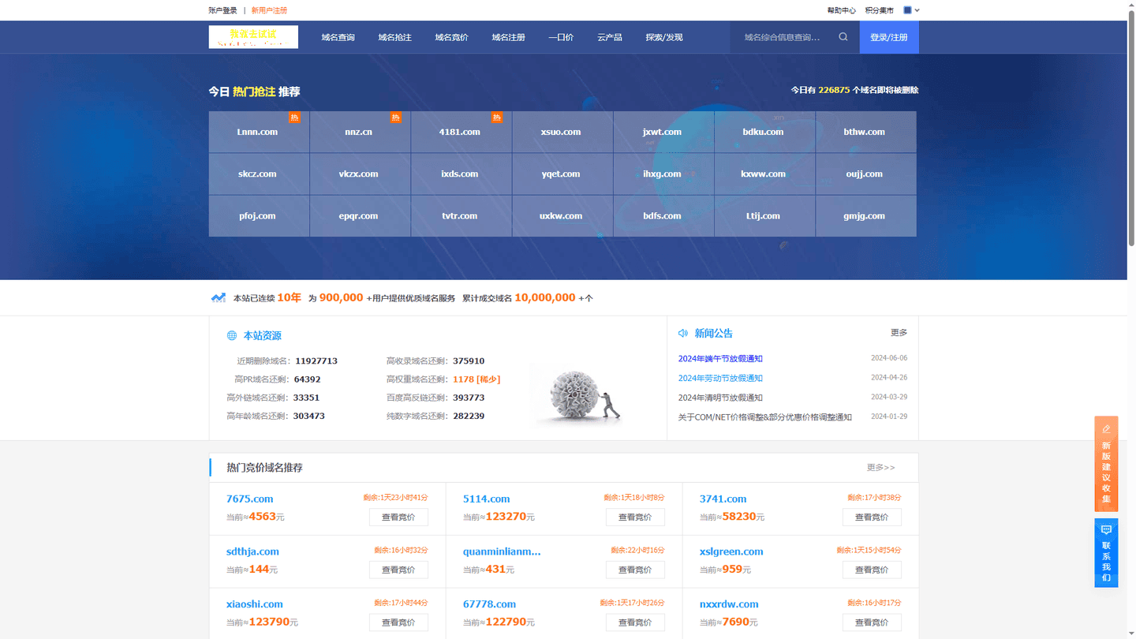Viewport: 1136px width, 639px height.
Task: Open the 域名竞价 menu
Action: (451, 37)
